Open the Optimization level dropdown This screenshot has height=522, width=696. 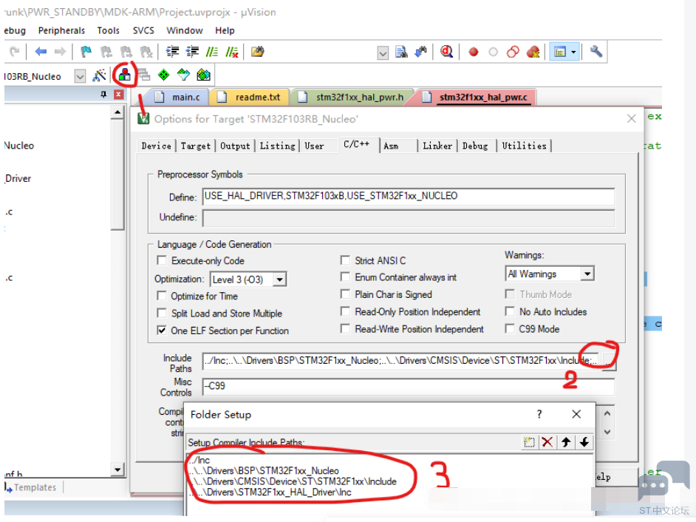click(x=279, y=279)
